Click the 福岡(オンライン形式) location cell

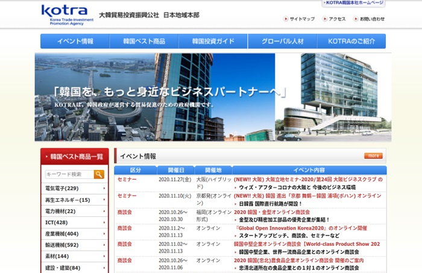214,216
